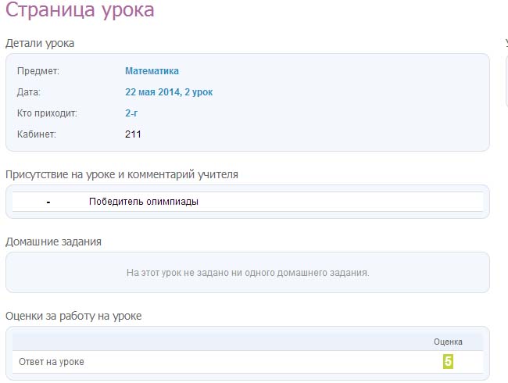
Task: Click the Домашние задания section heading
Action: click(53, 242)
